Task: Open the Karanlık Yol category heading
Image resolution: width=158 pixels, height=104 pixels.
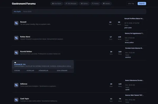Action: click(x=20, y=65)
